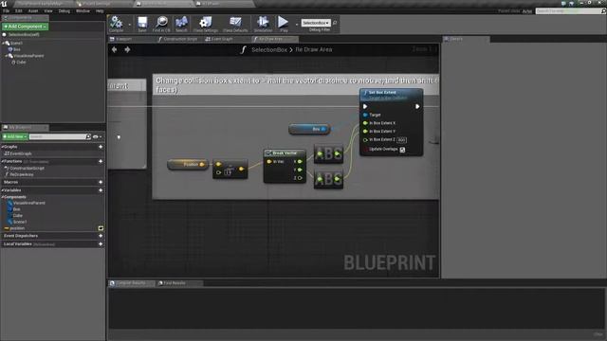This screenshot has width=607, height=341.
Task: Click Break Vector Z output pin
Action: tap(300, 178)
